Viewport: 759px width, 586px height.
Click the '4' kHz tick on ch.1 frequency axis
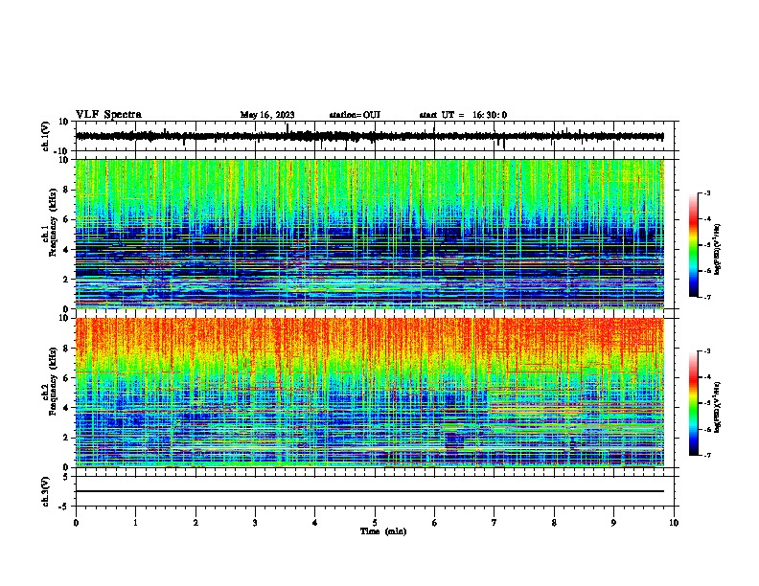pyautogui.click(x=66, y=250)
